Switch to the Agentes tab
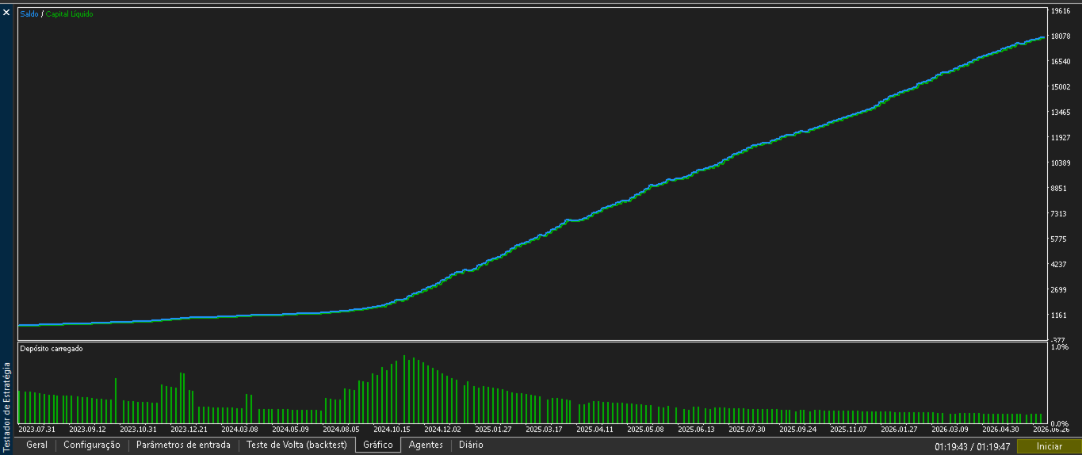 coord(426,445)
